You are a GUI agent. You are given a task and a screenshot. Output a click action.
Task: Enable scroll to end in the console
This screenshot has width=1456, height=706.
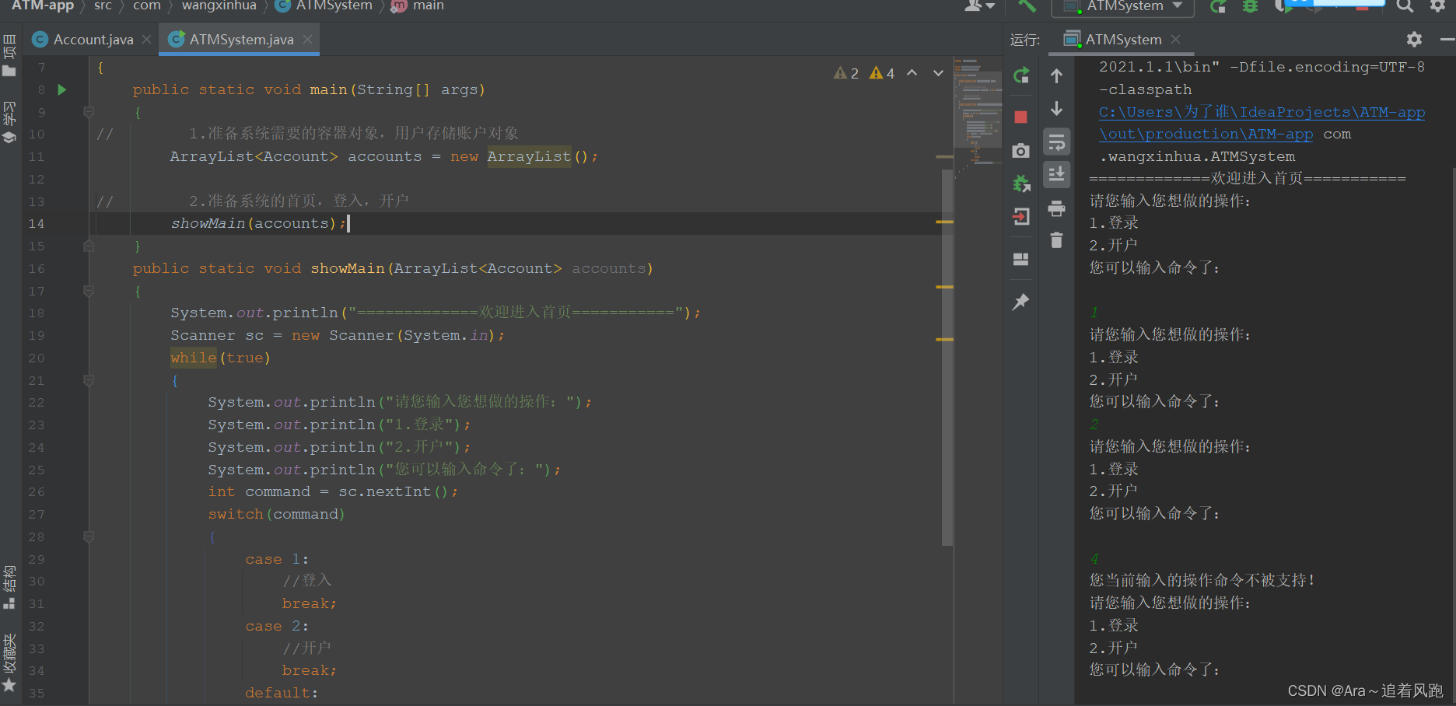[1056, 174]
